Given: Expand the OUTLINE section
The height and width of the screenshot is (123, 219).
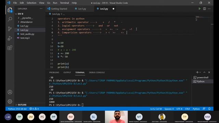Looking at the screenshot, I should coord(22,105).
